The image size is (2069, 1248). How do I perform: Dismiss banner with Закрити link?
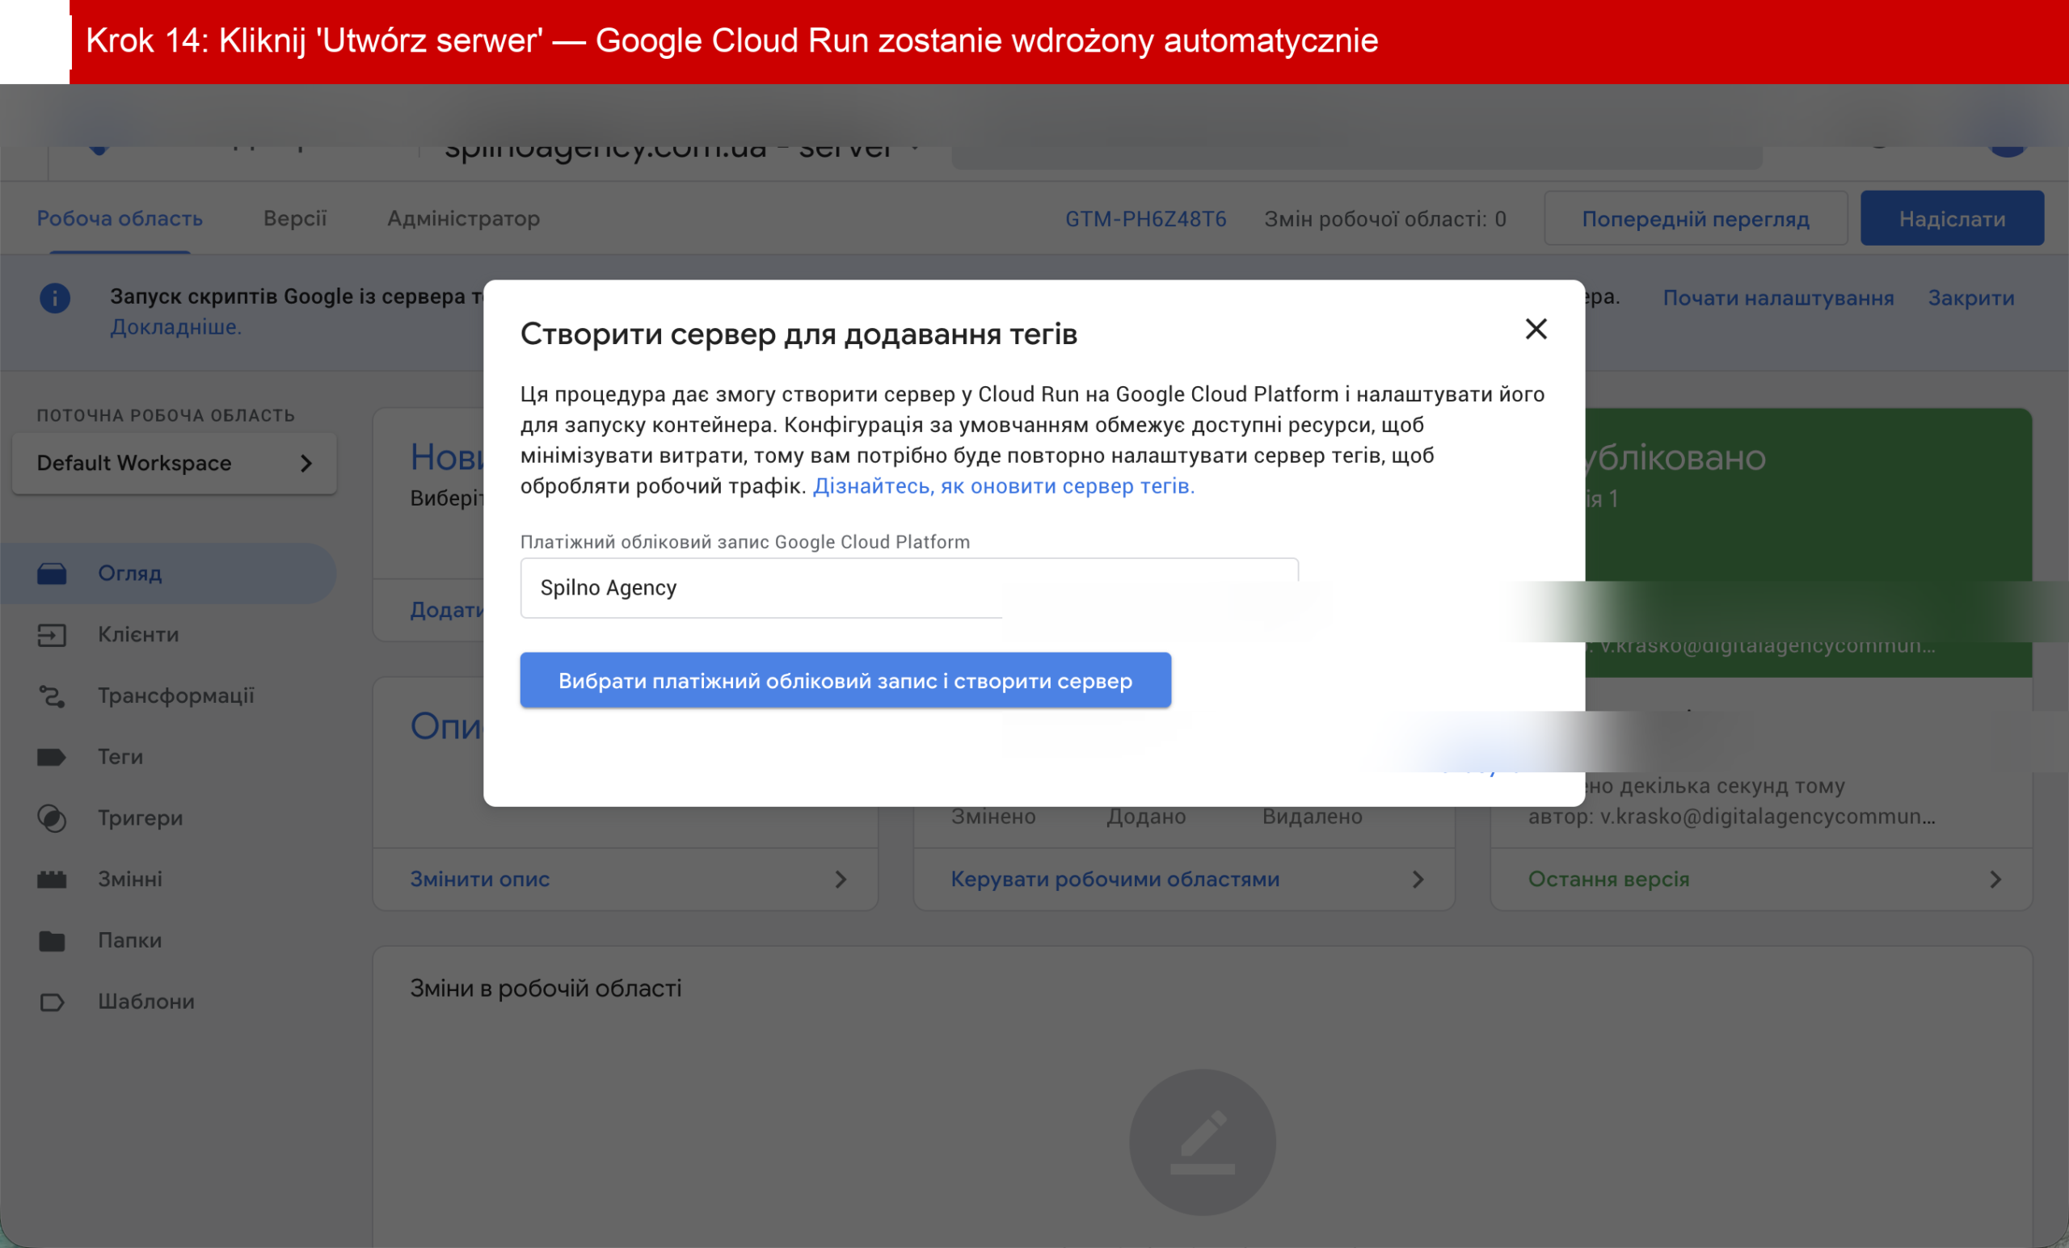[1970, 298]
